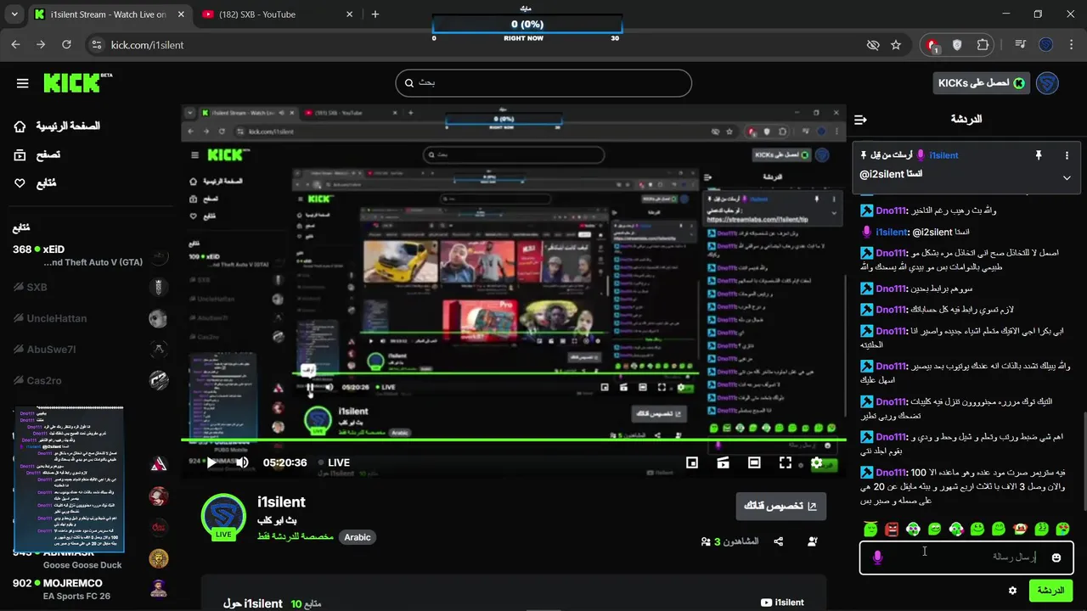The height and width of the screenshot is (611, 1087).
Task: Open AbuSwe7l channel in sidebar
Action: tap(89, 349)
